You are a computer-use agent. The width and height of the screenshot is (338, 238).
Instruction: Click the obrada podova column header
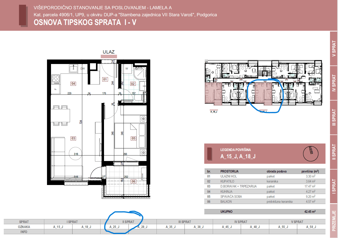pos(276,171)
